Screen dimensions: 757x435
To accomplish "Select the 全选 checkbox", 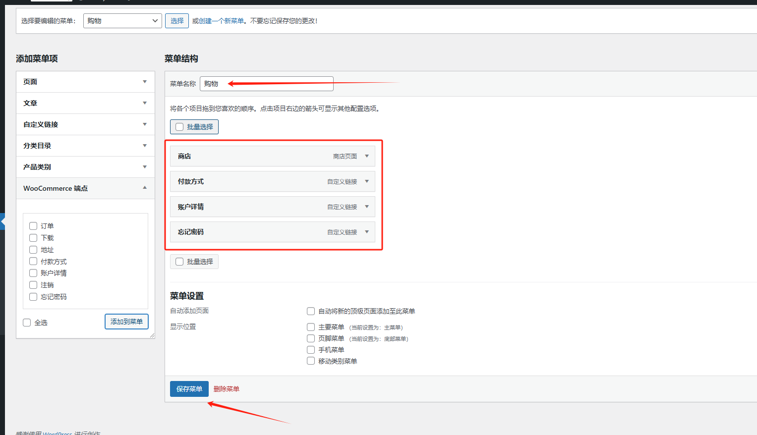I will 26,322.
